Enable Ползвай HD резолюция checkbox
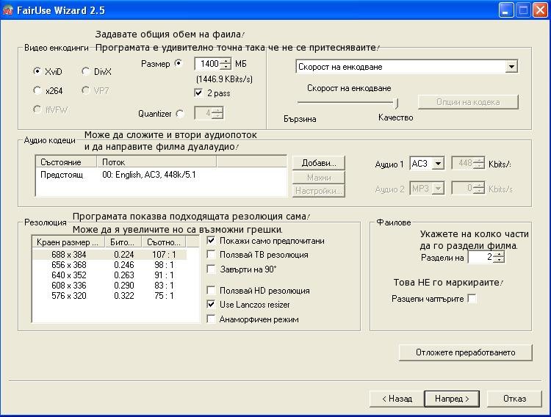551x417 pixels. point(211,290)
